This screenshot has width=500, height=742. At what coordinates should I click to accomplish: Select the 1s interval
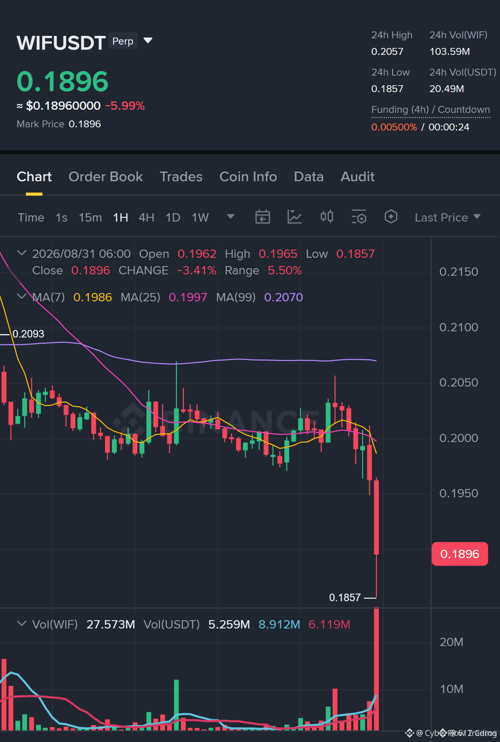coord(61,217)
